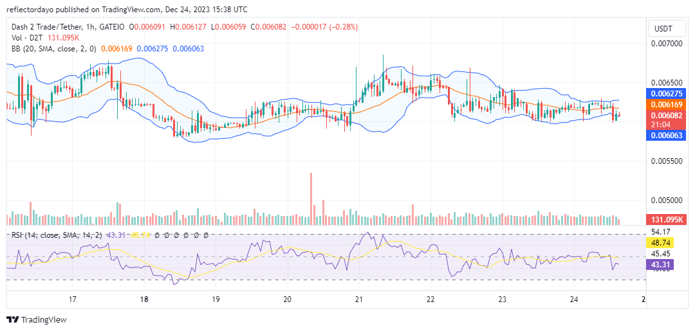The image size is (695, 331).
Task: Click the 0.007000 price axis label
Action: [x=666, y=44]
